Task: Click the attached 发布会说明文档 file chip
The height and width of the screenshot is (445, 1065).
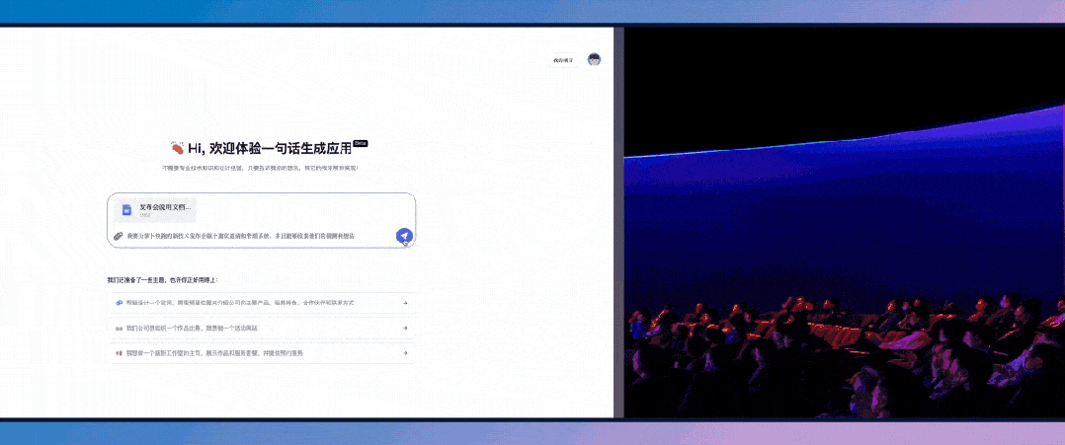Action: 156,209
